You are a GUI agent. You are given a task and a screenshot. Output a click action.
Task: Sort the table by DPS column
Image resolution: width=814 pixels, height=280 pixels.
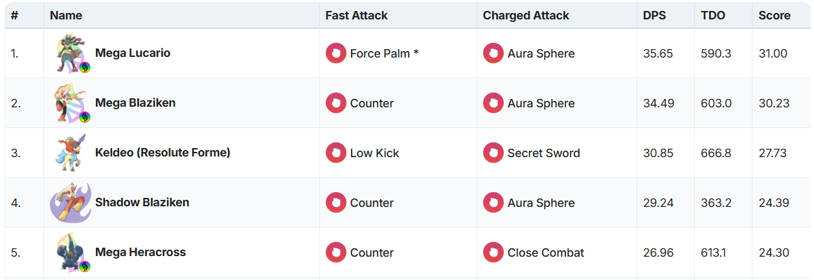654,15
